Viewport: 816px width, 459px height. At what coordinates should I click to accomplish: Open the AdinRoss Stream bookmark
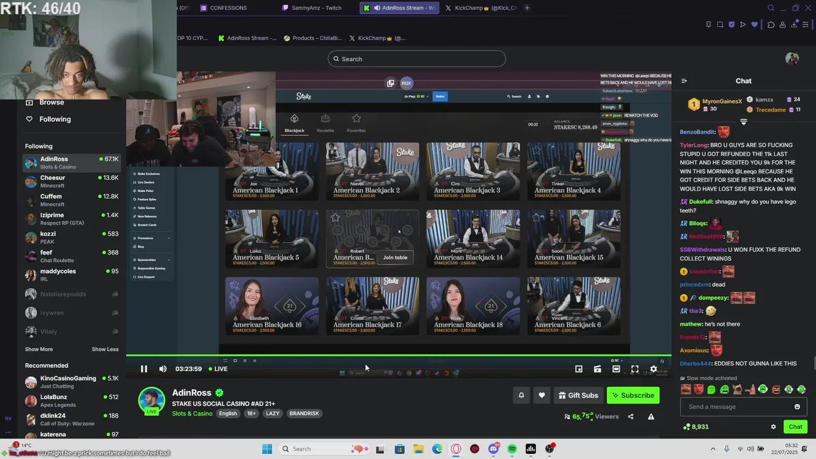click(x=247, y=38)
